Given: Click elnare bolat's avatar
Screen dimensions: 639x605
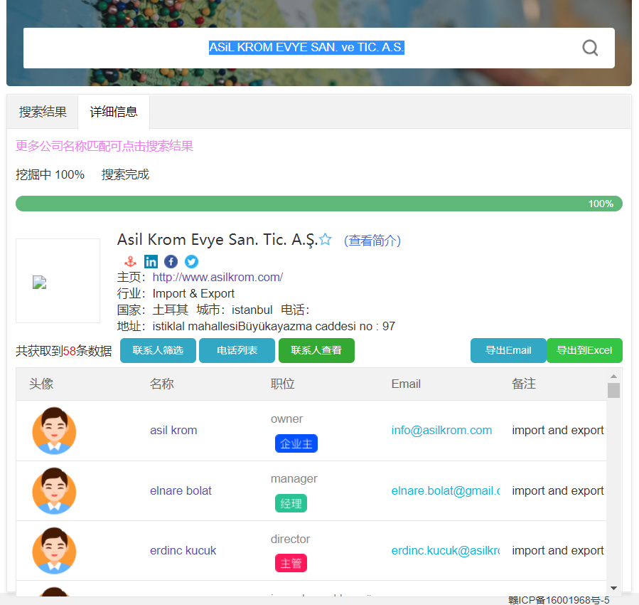Looking at the screenshot, I should coord(54,491).
